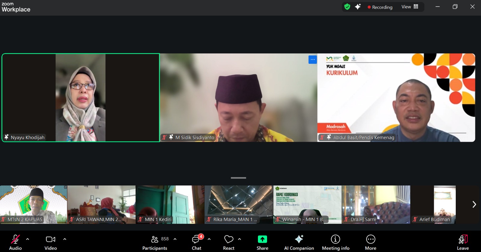Screen dimensions: 481x252
Task: Expand the React options caret
Action: [x=240, y=239]
